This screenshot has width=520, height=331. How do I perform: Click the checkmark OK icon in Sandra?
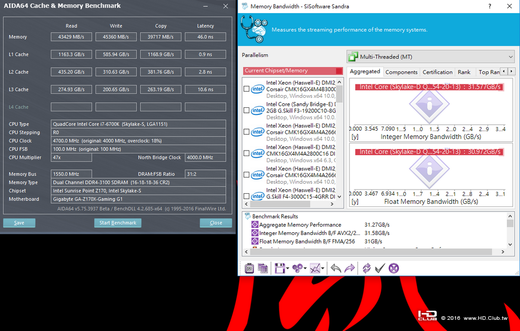tap(380, 268)
